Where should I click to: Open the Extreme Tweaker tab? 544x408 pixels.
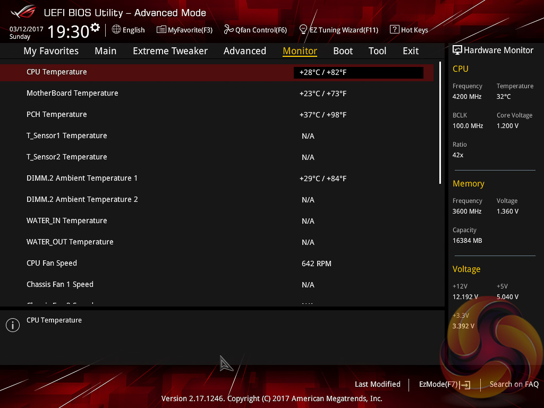tap(170, 51)
